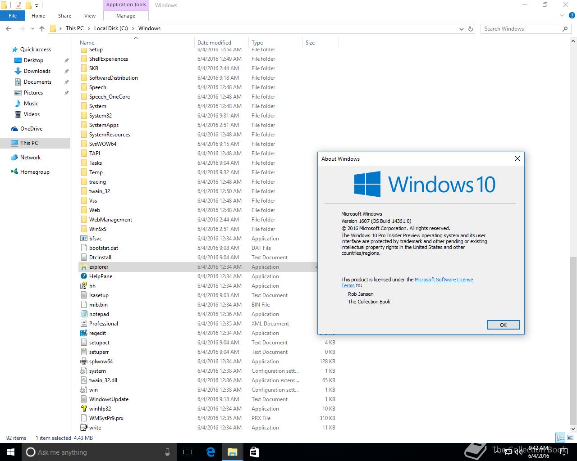Go up one folder level
The height and width of the screenshot is (461, 577).
tap(42, 28)
